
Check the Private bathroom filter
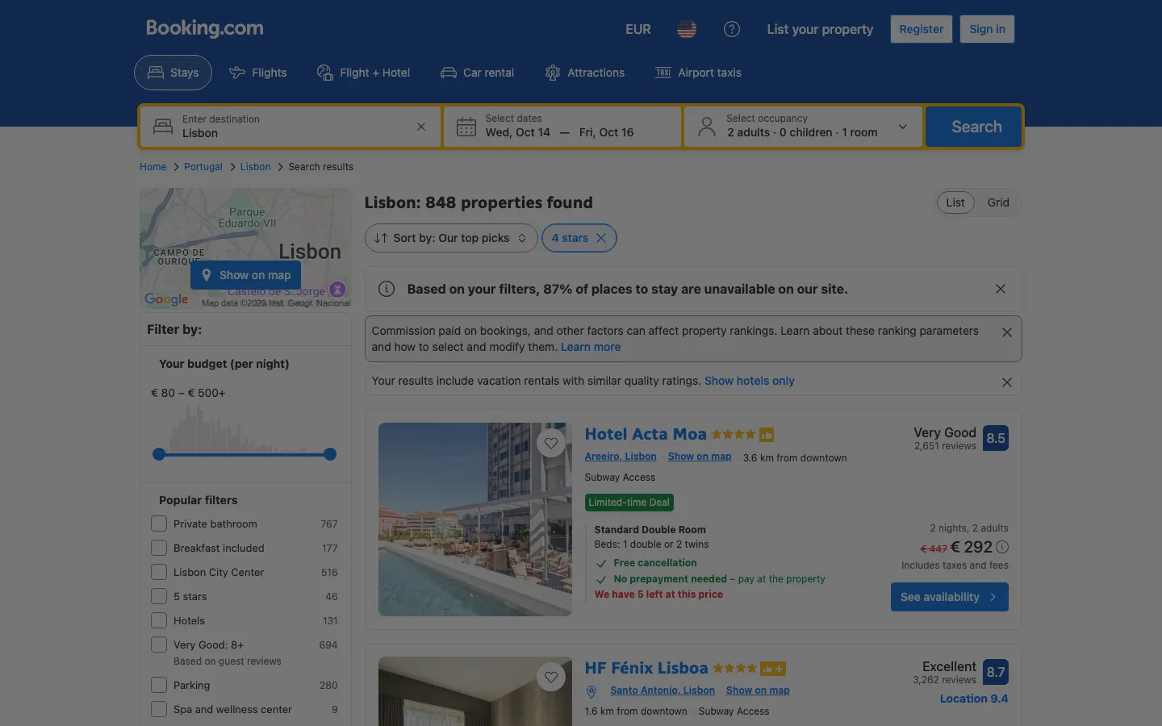(x=159, y=524)
